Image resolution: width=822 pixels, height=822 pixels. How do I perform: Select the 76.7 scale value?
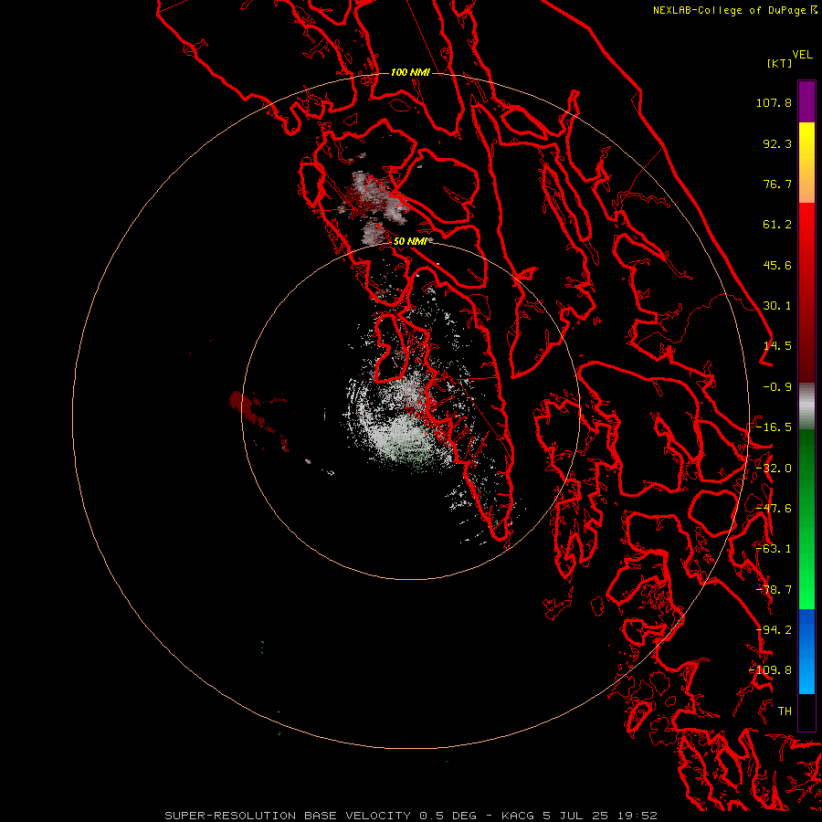(x=777, y=184)
